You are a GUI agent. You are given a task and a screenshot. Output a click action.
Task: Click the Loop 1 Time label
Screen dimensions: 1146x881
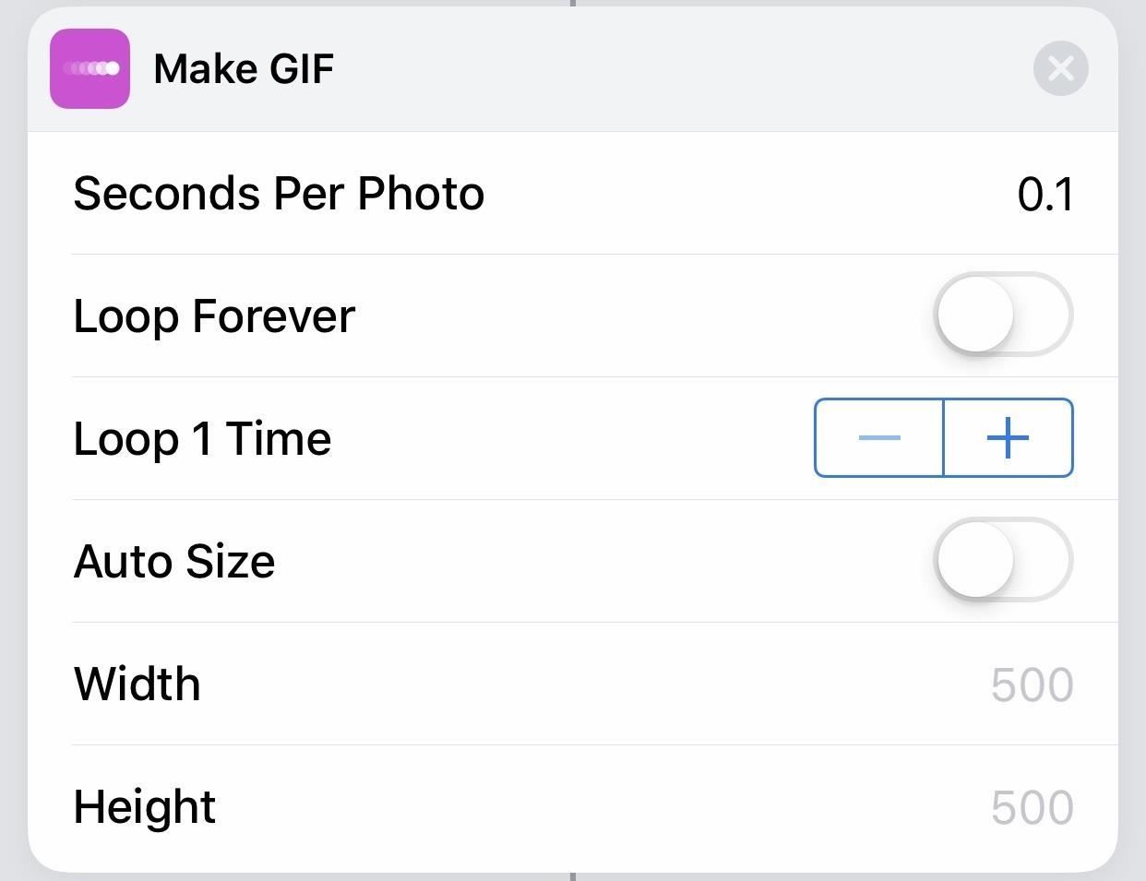[202, 438]
